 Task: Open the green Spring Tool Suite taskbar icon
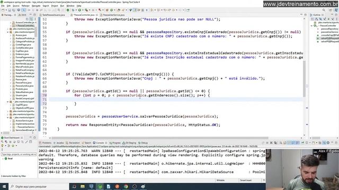100,186
